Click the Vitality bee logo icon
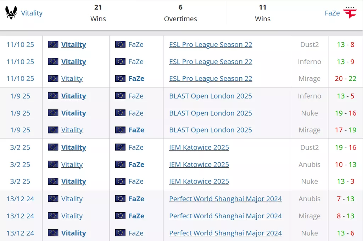Viewport: 363px width, 241px height. 11,13
